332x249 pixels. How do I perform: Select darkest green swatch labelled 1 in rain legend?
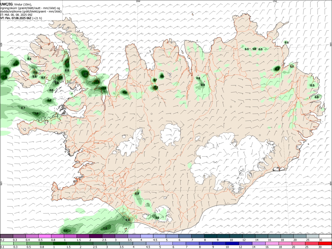pos(60,244)
